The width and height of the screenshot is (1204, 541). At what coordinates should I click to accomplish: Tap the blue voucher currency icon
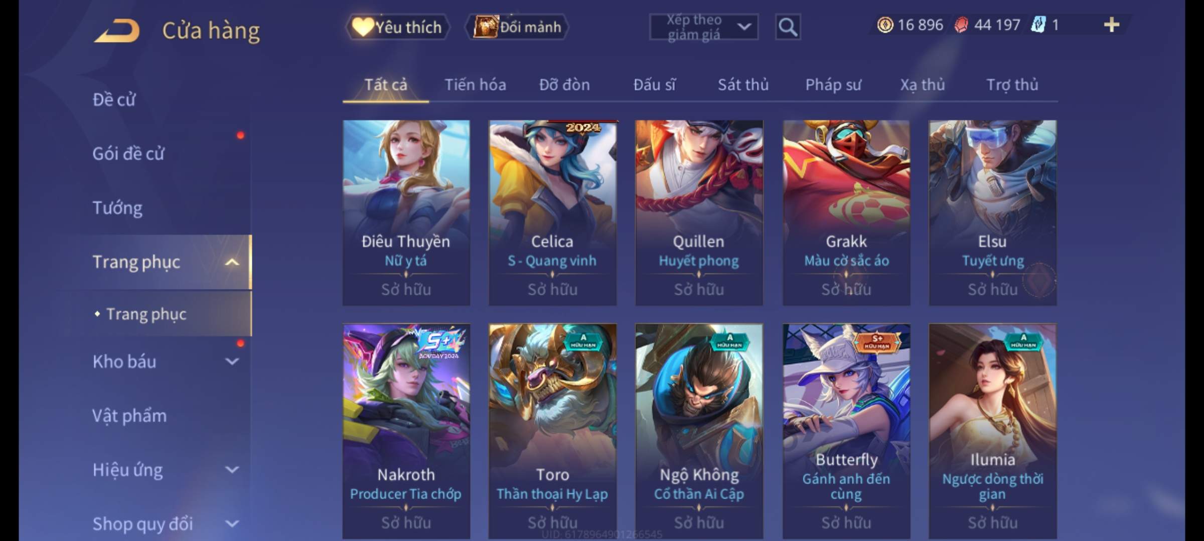[1038, 25]
